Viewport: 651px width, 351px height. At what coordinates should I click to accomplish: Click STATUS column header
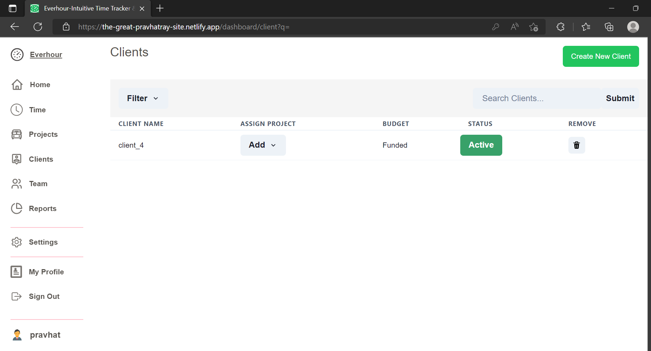coord(480,124)
